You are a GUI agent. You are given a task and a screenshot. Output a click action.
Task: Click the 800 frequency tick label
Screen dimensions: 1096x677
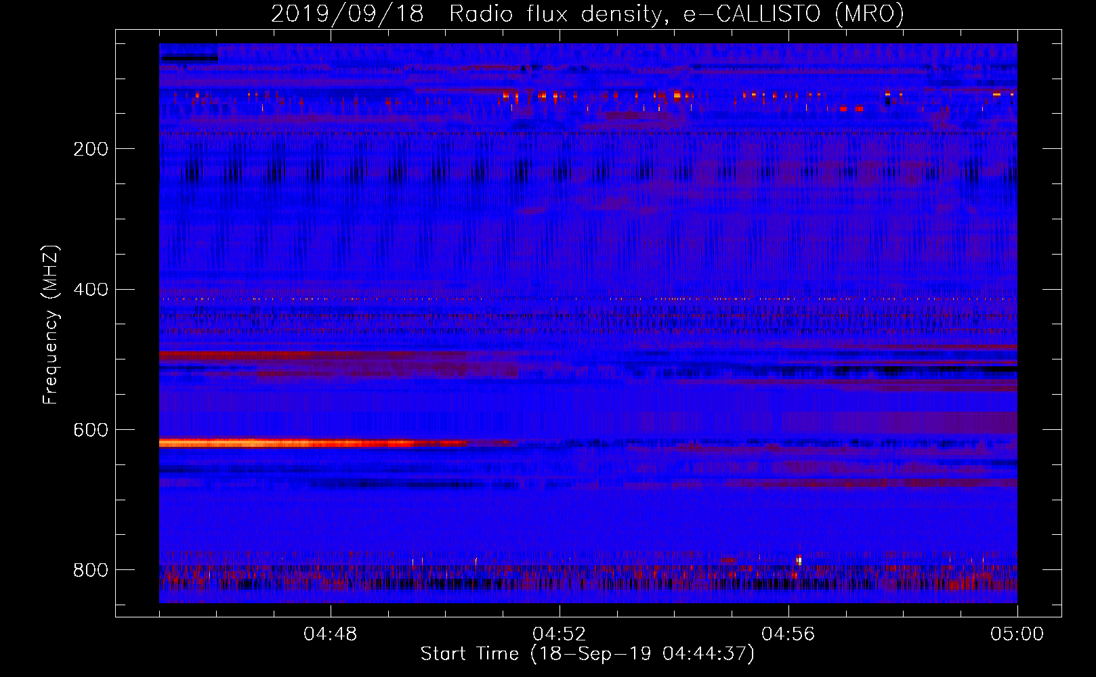tap(91, 570)
